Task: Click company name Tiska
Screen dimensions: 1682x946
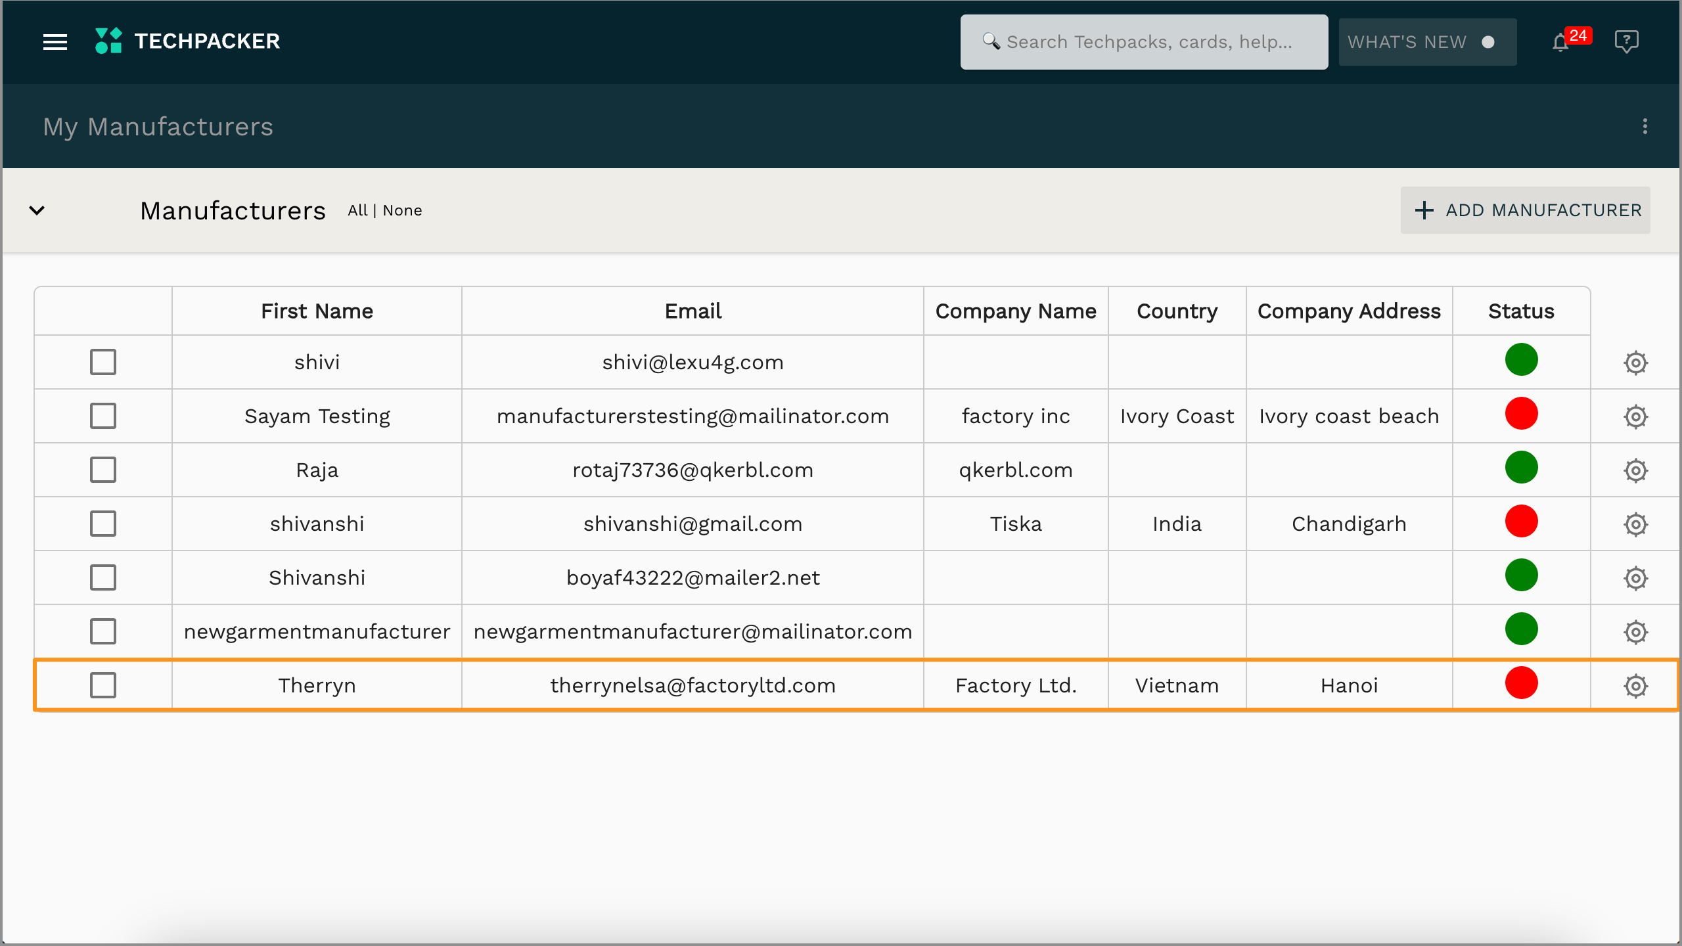Action: 1016,524
